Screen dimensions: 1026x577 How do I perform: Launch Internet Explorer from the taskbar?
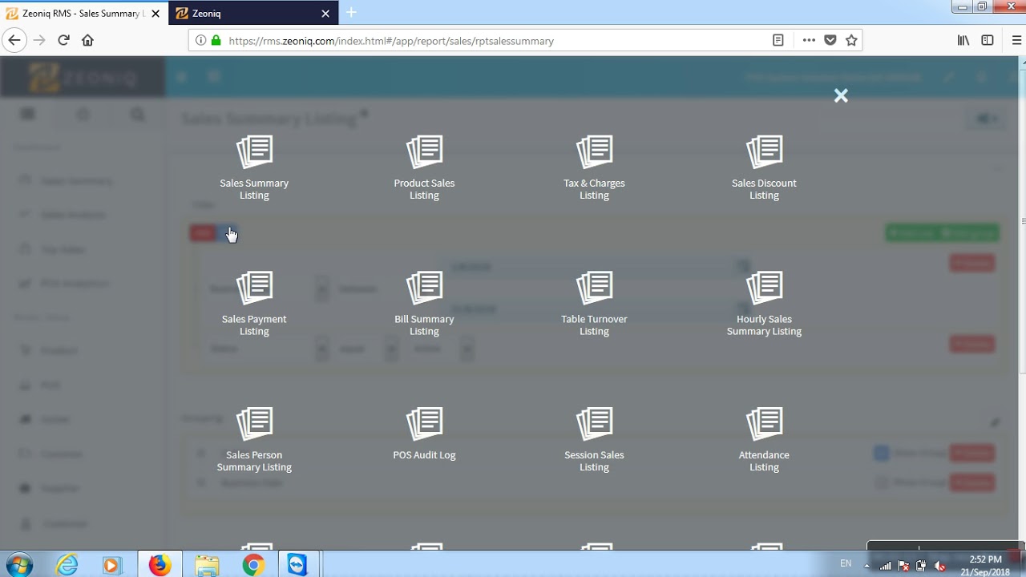point(67,565)
